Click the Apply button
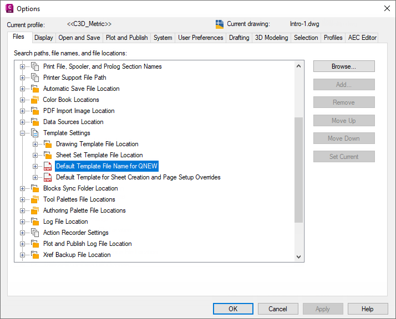Image resolution: width=396 pixels, height=319 pixels. [x=323, y=309]
